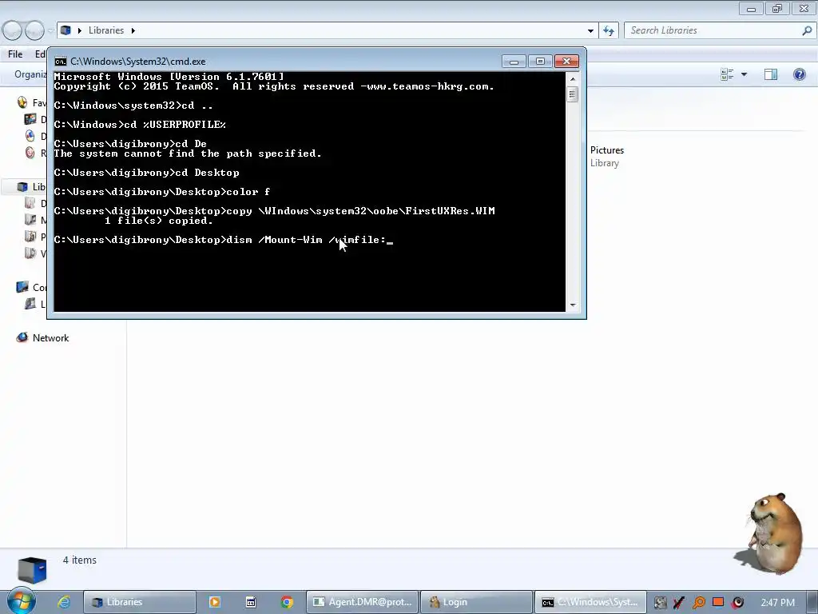Expand the arrow after Libraries breadcrumb
Screen dimensions: 818x614
tap(133, 31)
